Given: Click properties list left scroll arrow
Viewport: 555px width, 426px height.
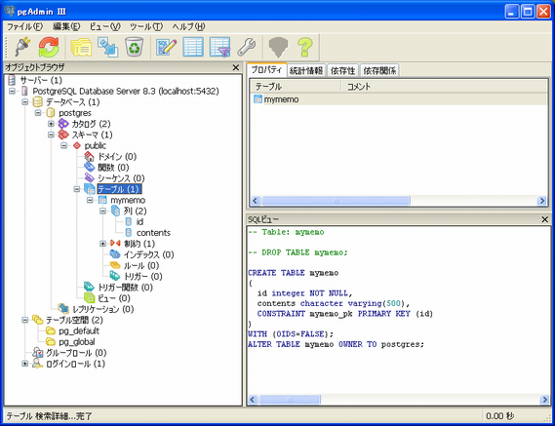Looking at the screenshot, I should pos(255,201).
